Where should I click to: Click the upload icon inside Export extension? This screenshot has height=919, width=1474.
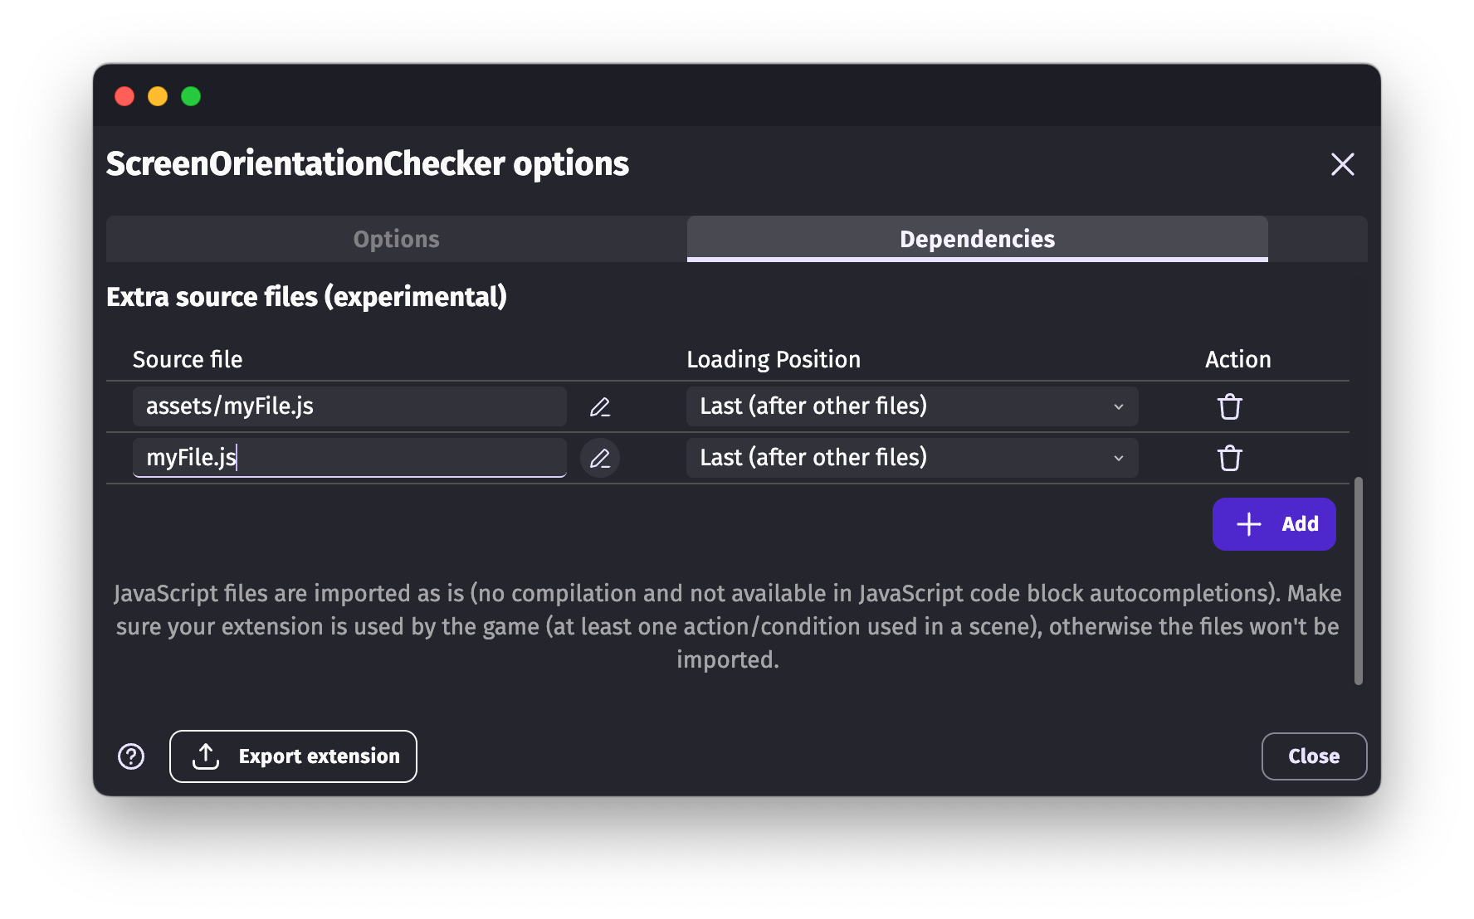pyautogui.click(x=204, y=756)
